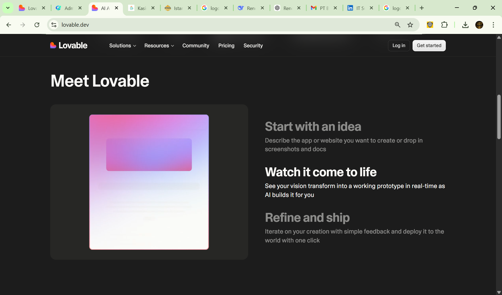The width and height of the screenshot is (502, 295).
Task: Click the gradient app preview thumbnail
Action: [149, 182]
